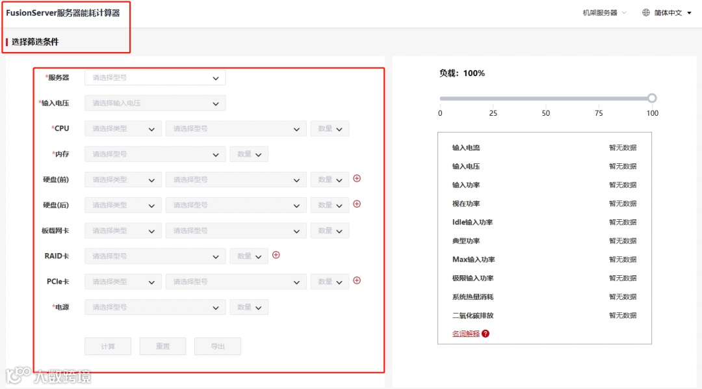The image size is (702, 389).
Task: Open the 硬盘(前) type dropdown
Action: tap(123, 180)
